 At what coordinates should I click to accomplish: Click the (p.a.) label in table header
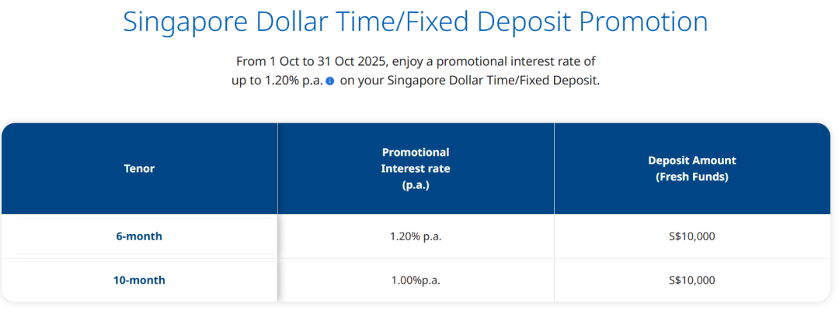(x=416, y=185)
